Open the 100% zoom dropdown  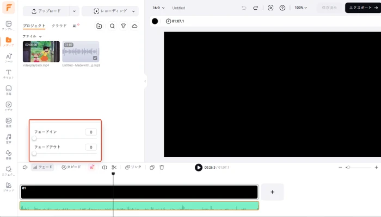tap(301, 8)
